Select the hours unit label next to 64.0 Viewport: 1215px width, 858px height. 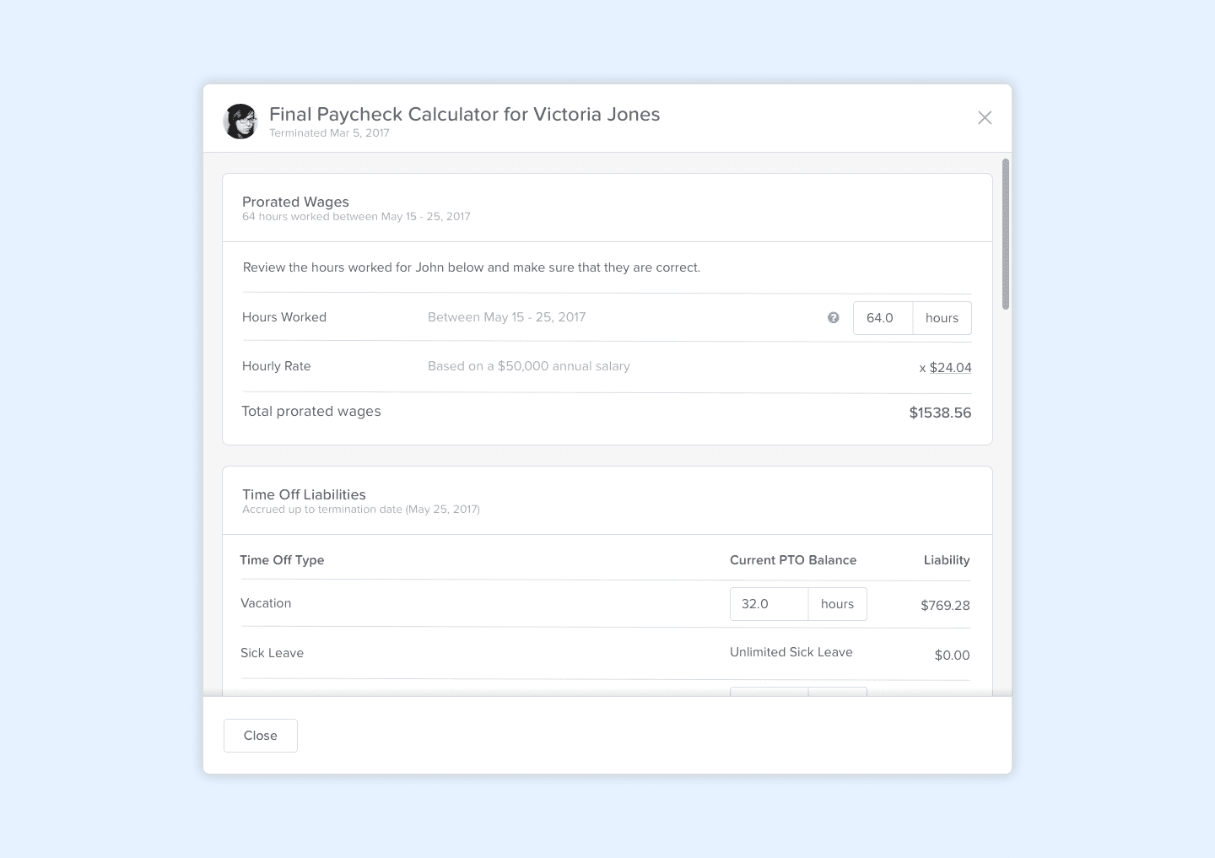[x=941, y=318]
